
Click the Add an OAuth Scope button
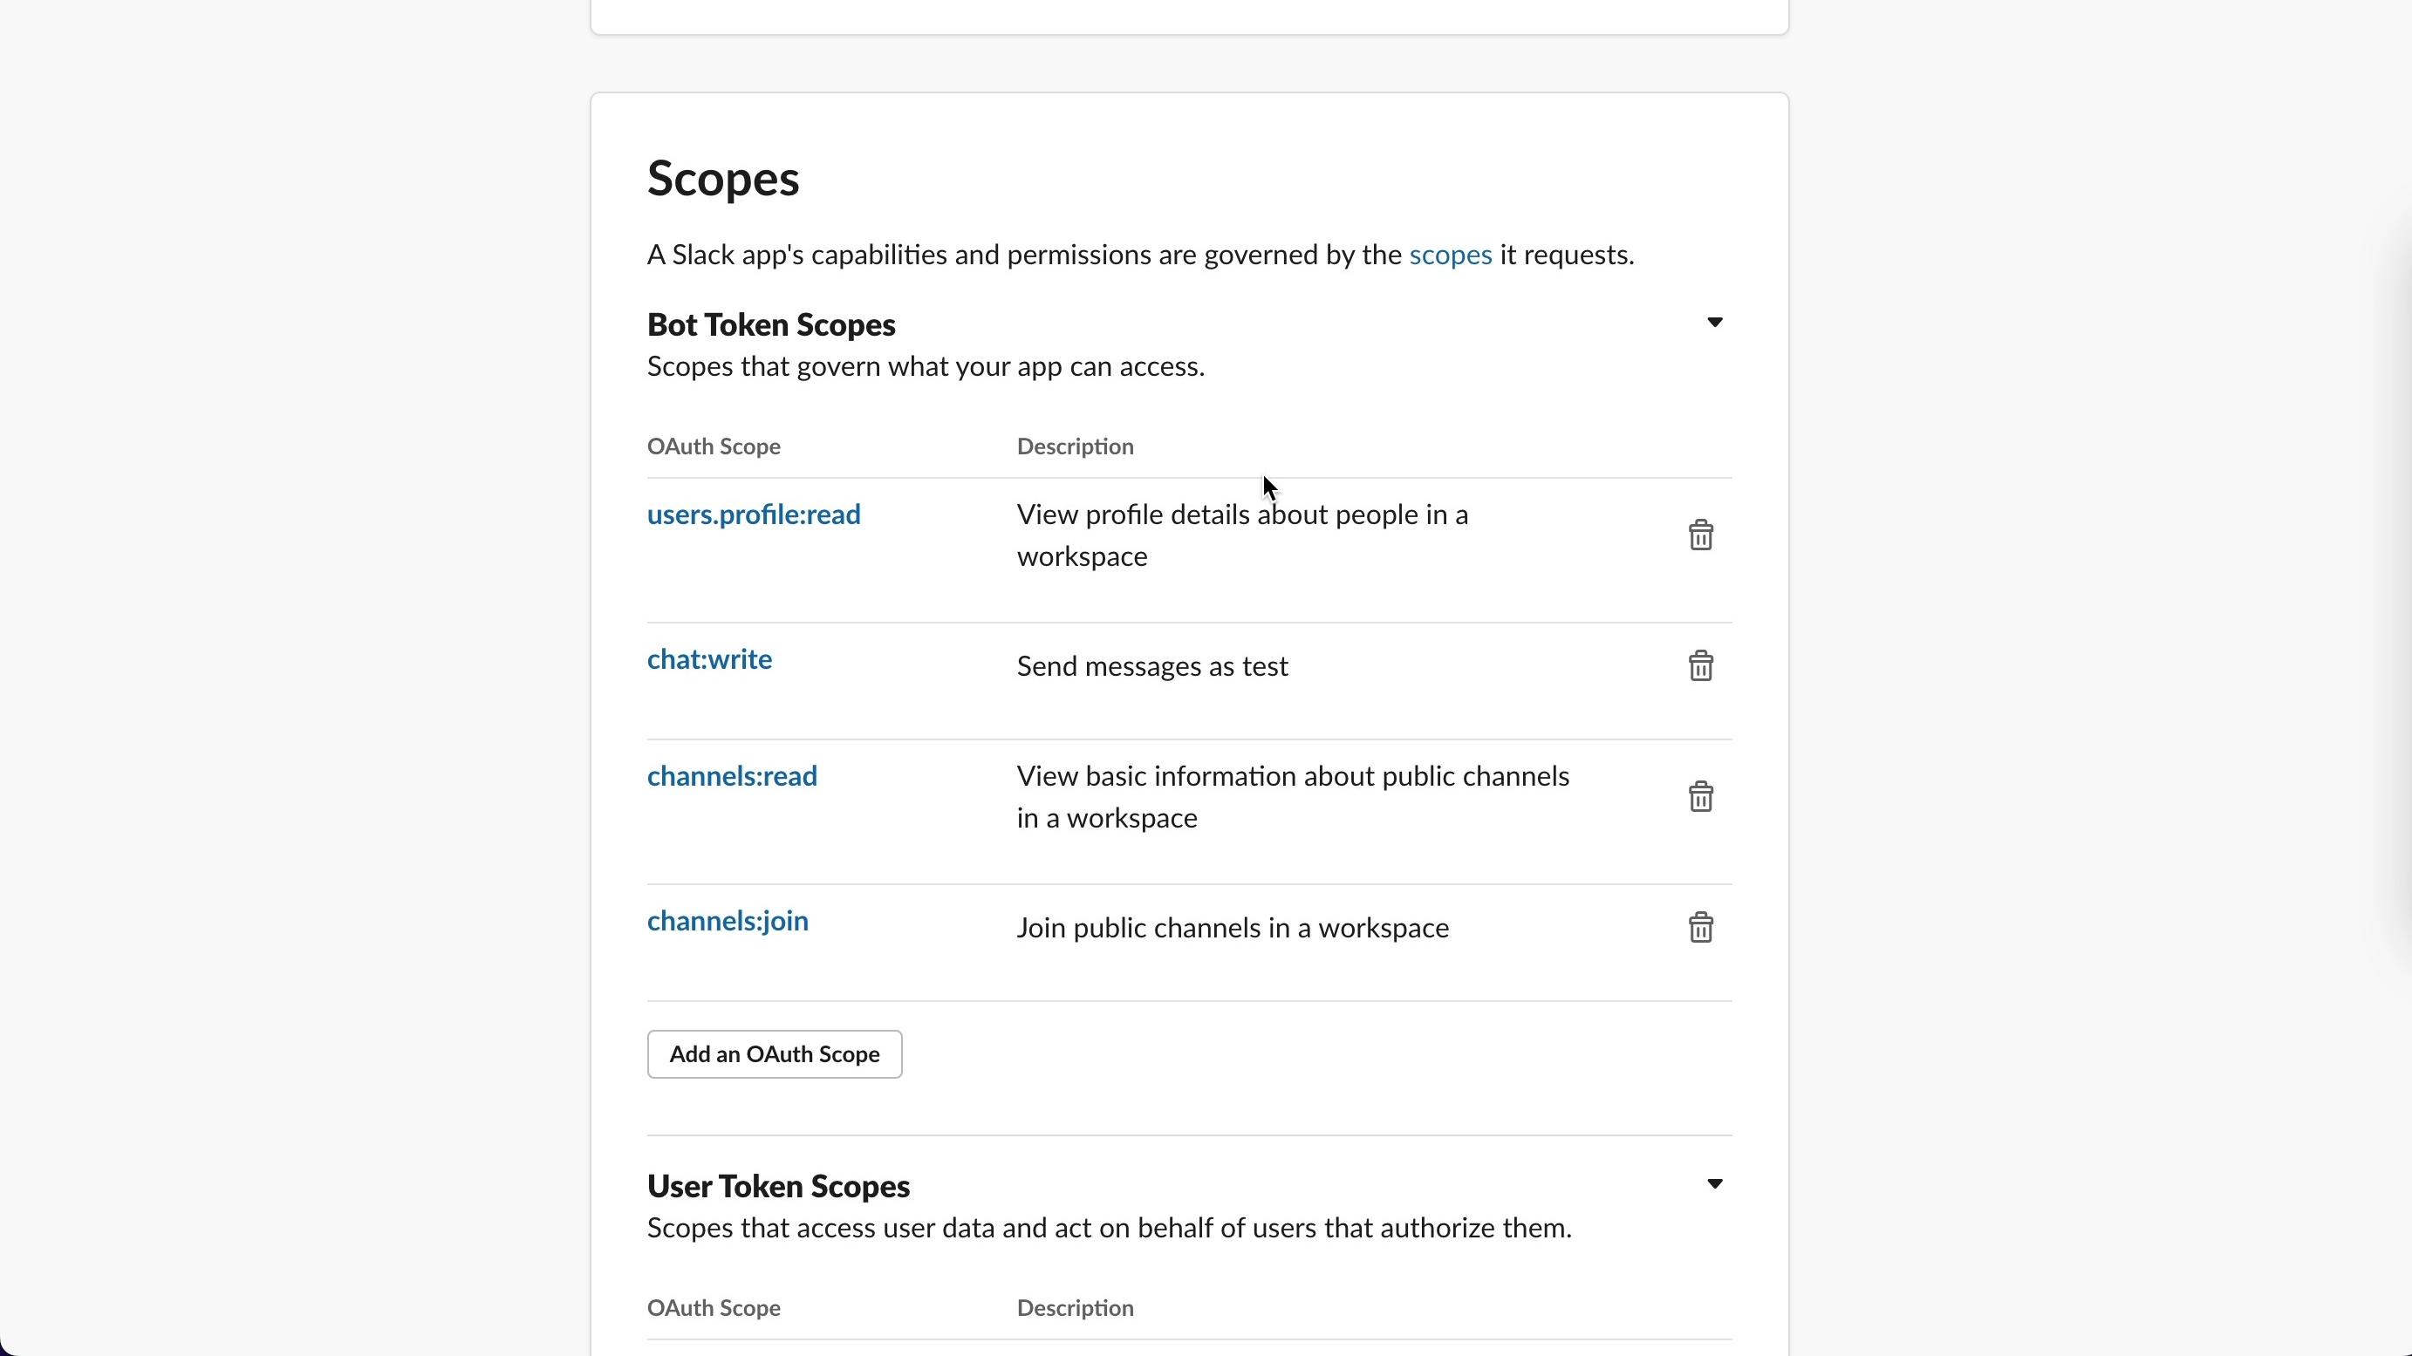[774, 1054]
